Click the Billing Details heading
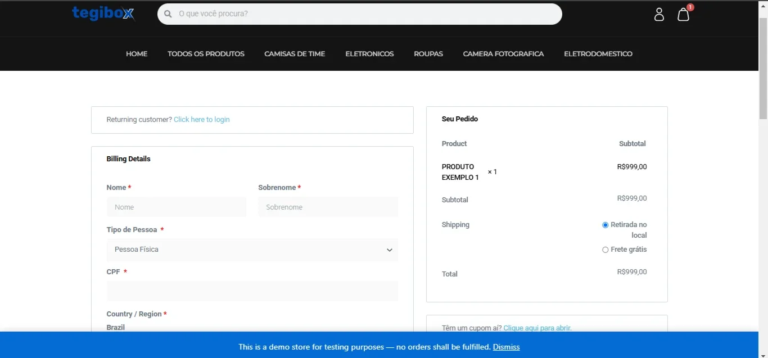This screenshot has height=358, width=768. point(129,159)
